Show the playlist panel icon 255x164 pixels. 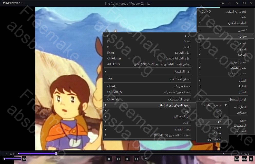click(251, 159)
